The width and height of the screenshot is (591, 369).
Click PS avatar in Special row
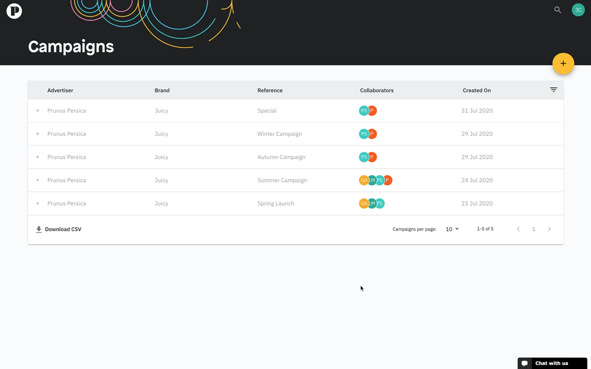[363, 111]
